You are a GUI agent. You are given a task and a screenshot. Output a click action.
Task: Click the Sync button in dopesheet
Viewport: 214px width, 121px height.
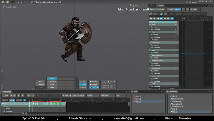[5, 95]
